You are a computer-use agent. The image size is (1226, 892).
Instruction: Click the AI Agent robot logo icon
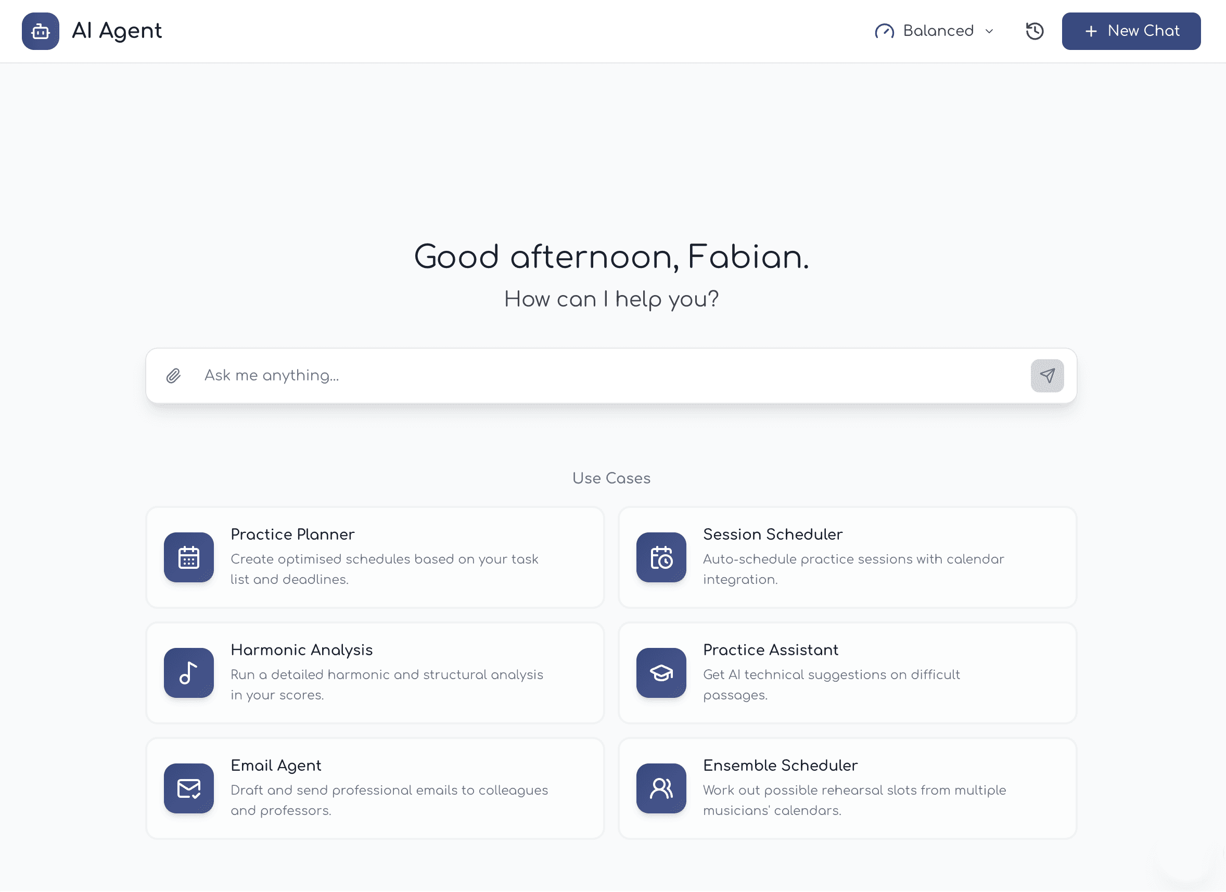[x=41, y=31]
